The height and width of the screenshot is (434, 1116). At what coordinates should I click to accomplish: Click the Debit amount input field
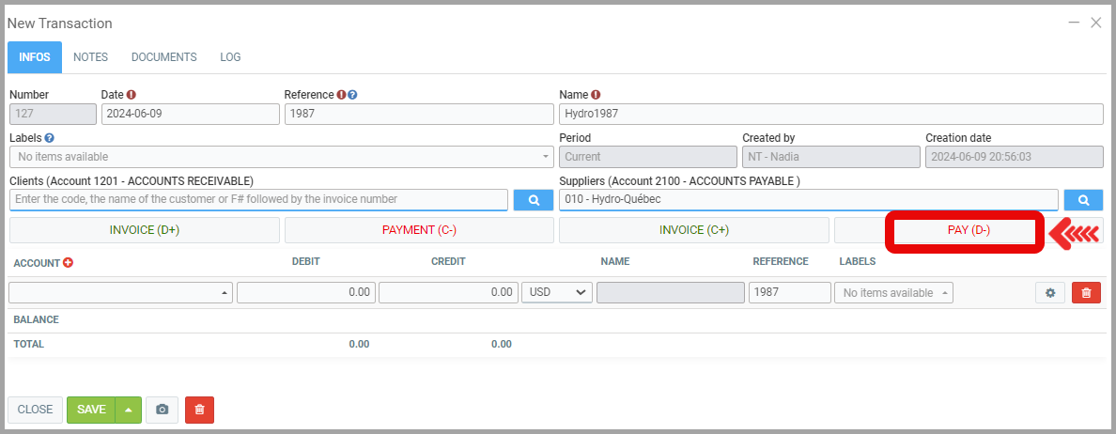[x=305, y=293]
